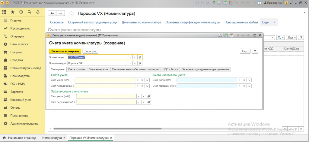Click the horizontal scrollbar of background list
The image size is (309, 142).
click(x=107, y=129)
